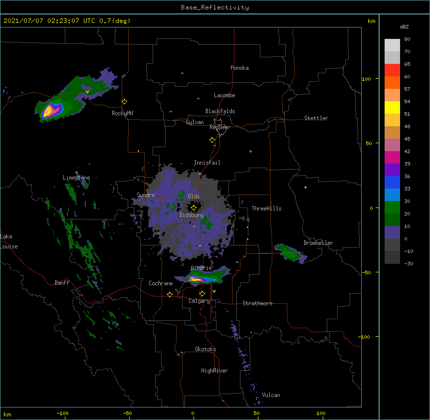This screenshot has height=420, width=430.
Task: Click the -100 tick on bottom km axis
Action: tap(62, 413)
